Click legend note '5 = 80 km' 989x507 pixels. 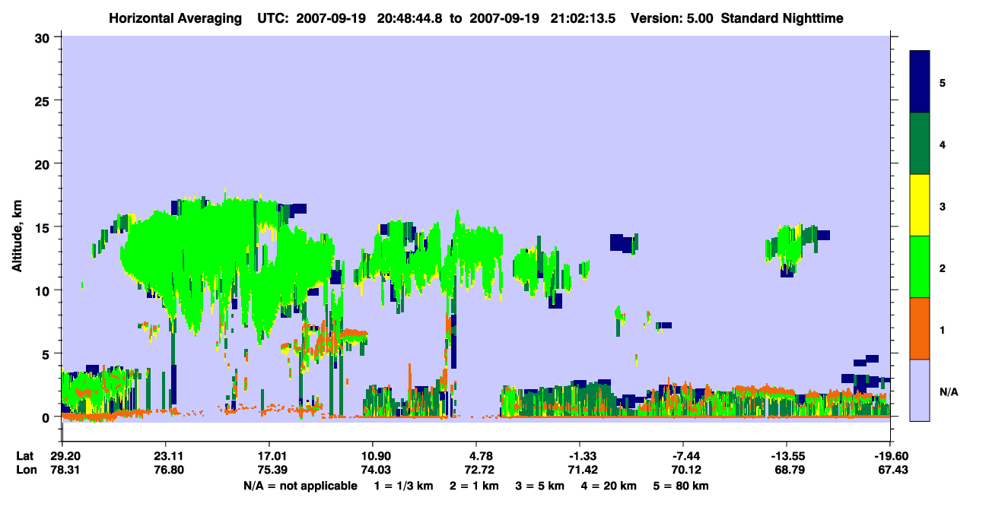(x=681, y=486)
